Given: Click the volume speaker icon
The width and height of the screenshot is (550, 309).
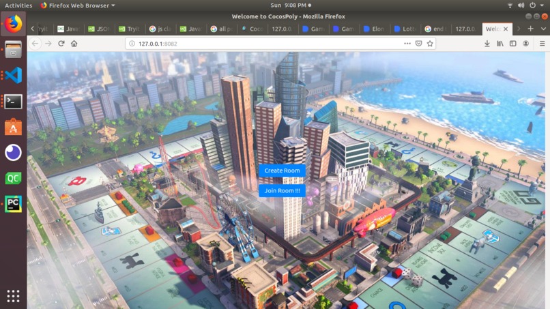Looking at the screenshot, I should click(521, 5).
